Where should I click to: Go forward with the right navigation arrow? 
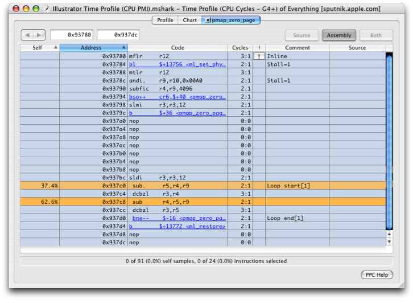(39, 35)
